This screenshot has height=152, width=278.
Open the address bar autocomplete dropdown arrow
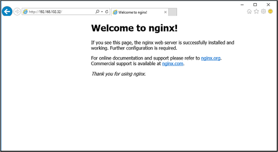102,12
